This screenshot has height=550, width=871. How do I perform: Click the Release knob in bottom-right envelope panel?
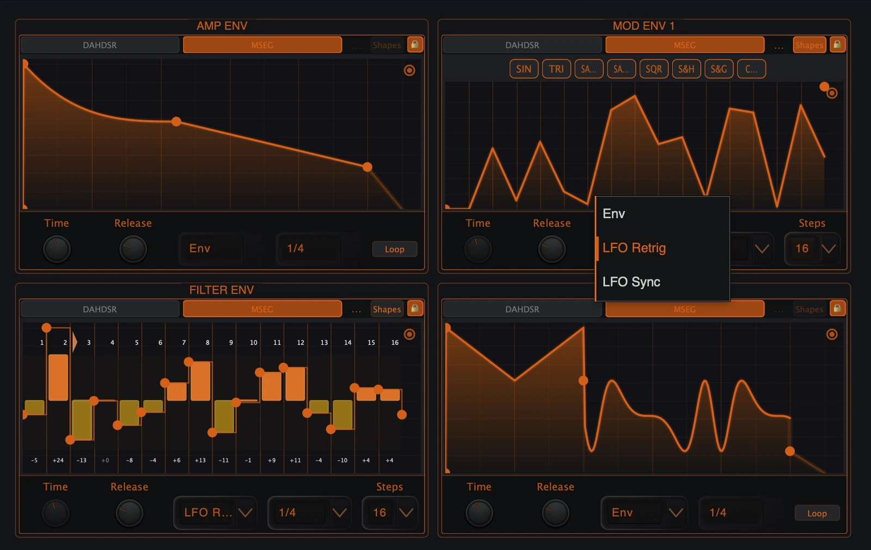pos(556,513)
